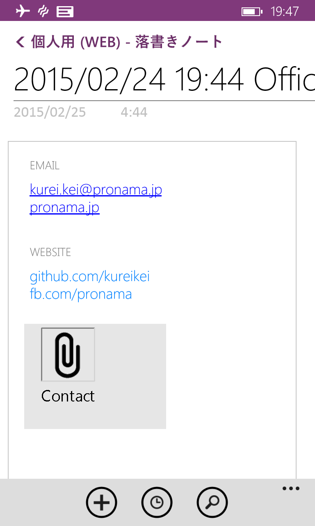
Task: Open the paperclip attachment icon
Action: tap(68, 355)
